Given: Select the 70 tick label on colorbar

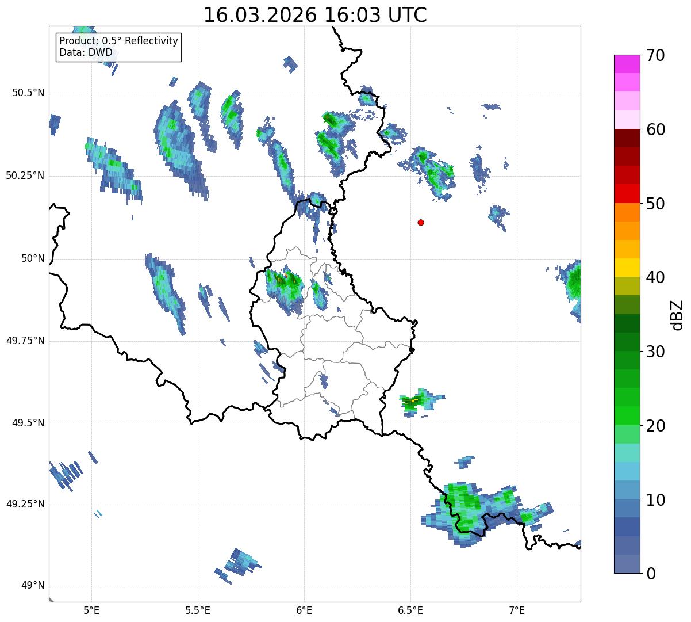Looking at the screenshot, I should coord(655,55).
